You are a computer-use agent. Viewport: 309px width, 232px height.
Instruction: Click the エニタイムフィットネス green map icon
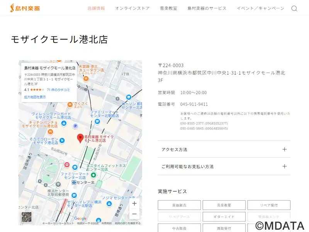point(93,175)
